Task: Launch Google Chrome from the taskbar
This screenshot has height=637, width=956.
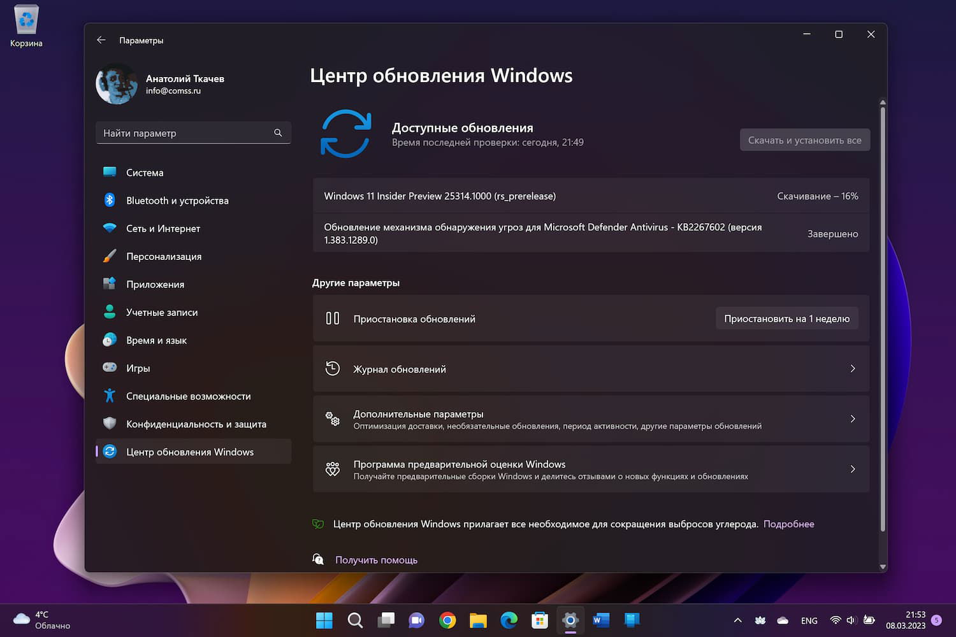Action: point(447,620)
